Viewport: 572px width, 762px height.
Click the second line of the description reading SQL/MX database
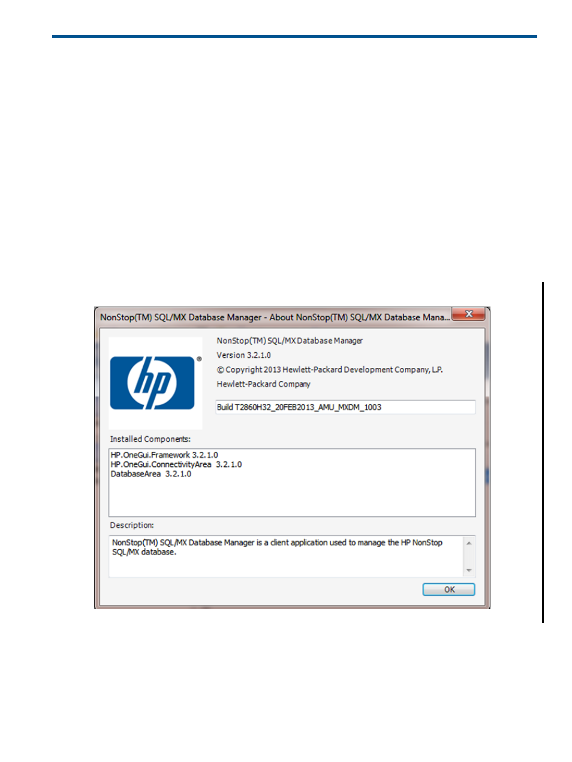[x=144, y=553]
